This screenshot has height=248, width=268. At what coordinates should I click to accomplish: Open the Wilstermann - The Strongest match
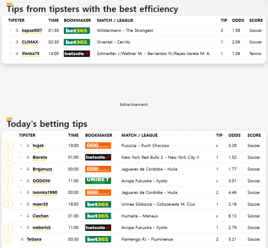125,30
